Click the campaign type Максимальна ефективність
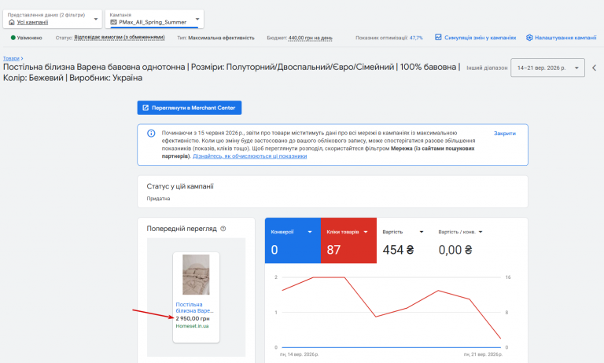Viewport: 604px width, 363px height. [221, 38]
